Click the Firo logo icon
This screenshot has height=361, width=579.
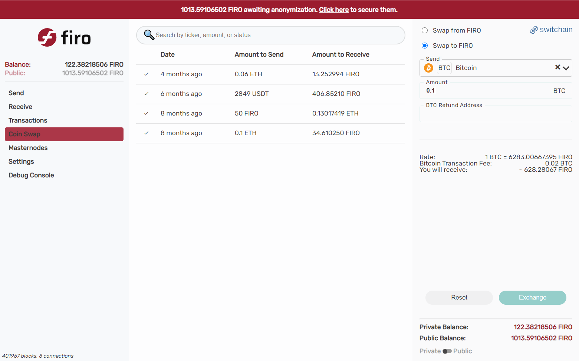(47, 37)
